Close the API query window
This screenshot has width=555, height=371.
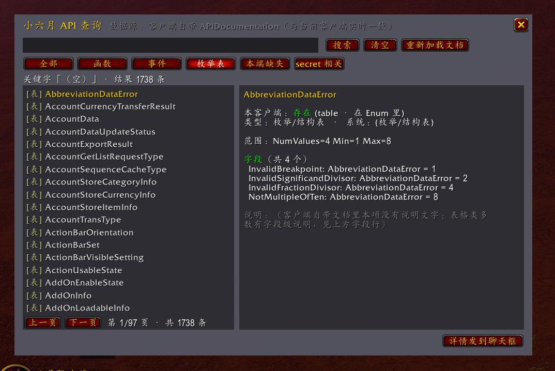(x=521, y=25)
